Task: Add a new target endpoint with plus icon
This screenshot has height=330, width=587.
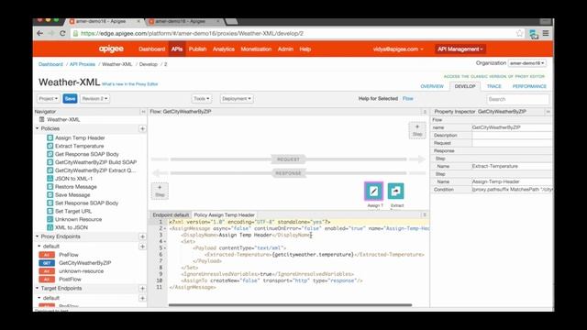Action: pyautogui.click(x=142, y=289)
